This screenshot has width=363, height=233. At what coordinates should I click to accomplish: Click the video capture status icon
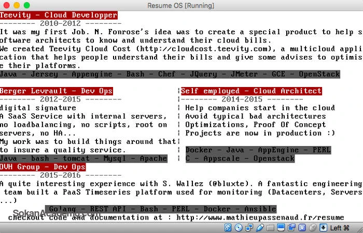point(291,228)
